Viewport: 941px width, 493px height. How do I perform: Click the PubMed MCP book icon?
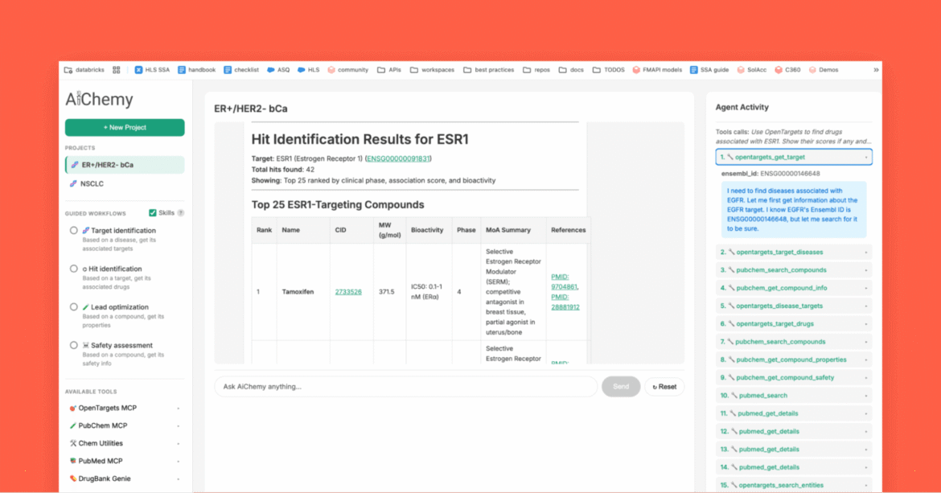point(72,461)
